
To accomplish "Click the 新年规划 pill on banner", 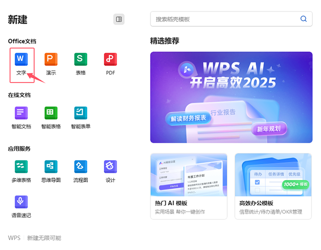I will click(269, 129).
